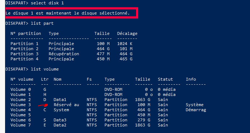The width and height of the screenshot is (250, 133).
Task: Click the Partition 4 row
Action: (x=71, y=59)
